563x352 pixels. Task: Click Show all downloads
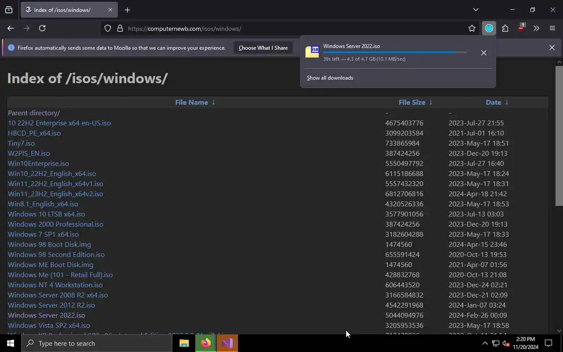click(x=330, y=78)
